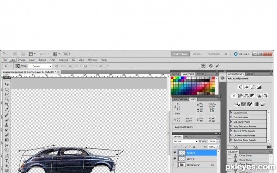The width and height of the screenshot is (277, 173).
Task: Add a Curves adjustment
Action: [253, 87]
